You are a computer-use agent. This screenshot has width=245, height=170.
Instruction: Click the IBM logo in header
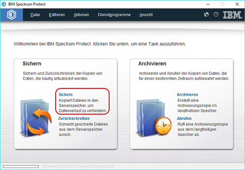(x=232, y=15)
